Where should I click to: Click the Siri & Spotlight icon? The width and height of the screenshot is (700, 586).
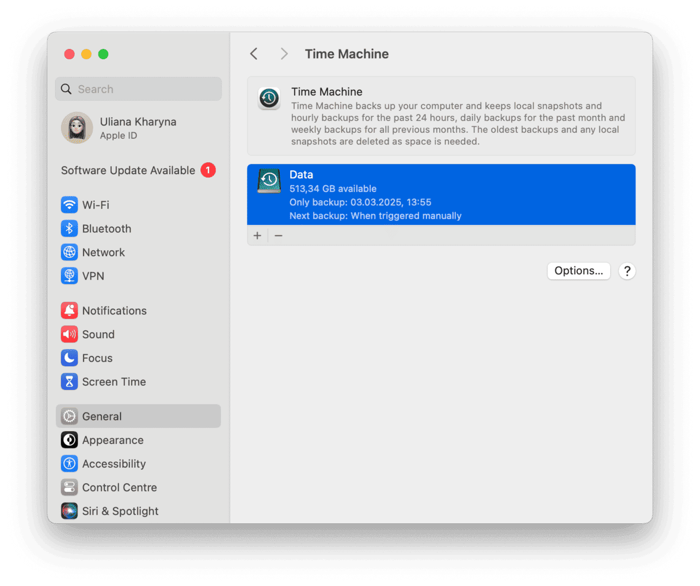point(69,511)
